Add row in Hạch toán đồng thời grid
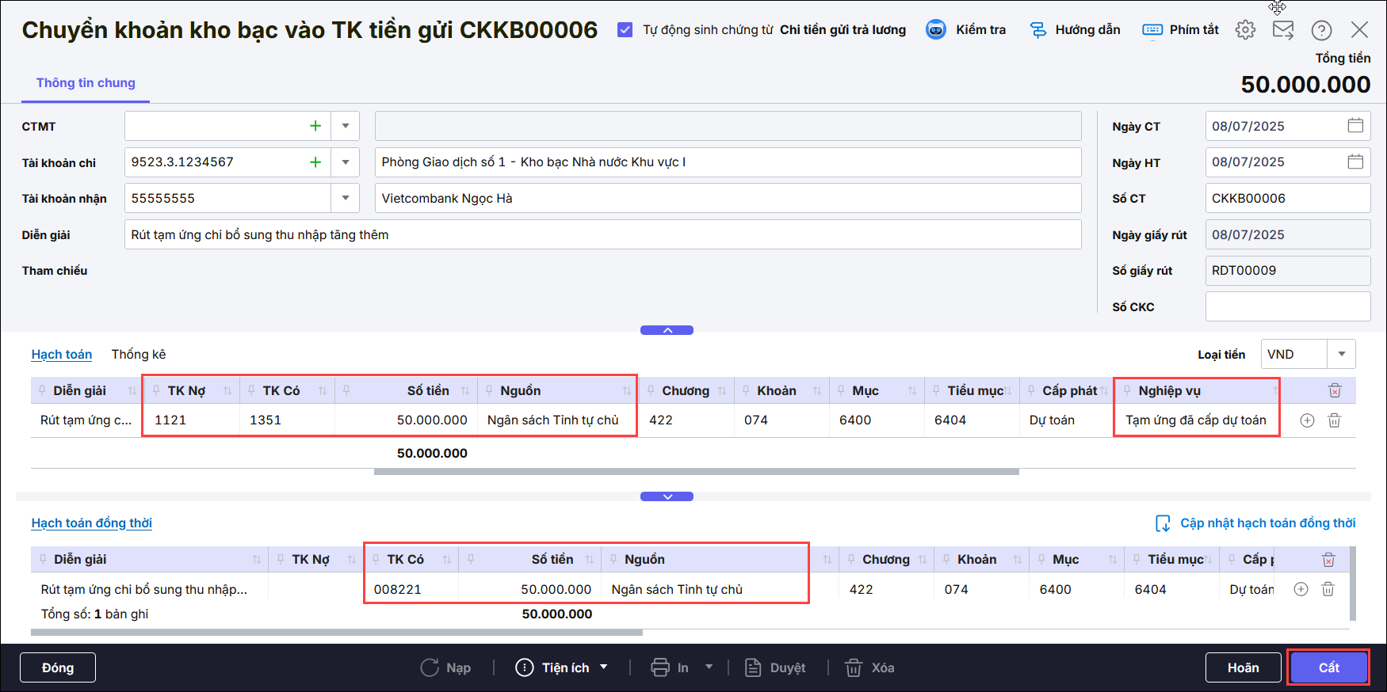This screenshot has width=1387, height=692. pos(1301,589)
